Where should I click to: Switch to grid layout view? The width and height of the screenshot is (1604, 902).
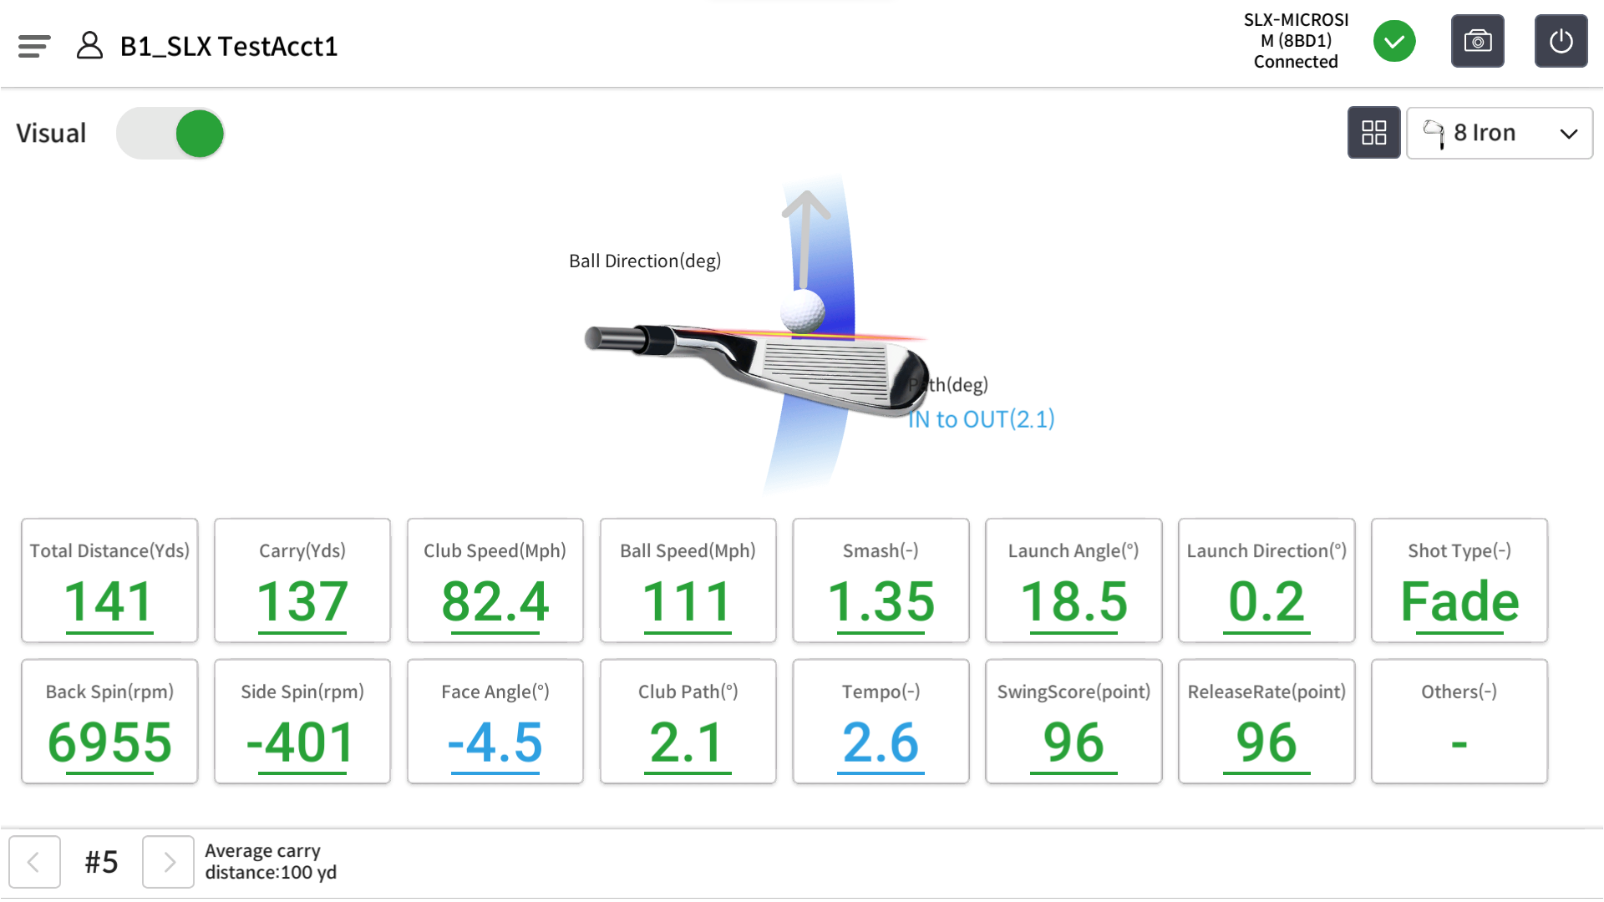click(x=1373, y=133)
